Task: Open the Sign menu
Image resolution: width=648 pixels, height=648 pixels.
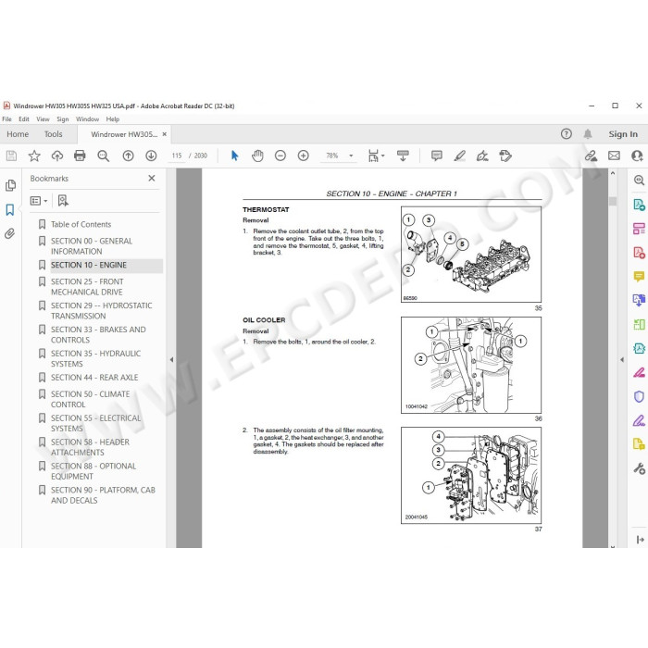Action: (63, 119)
